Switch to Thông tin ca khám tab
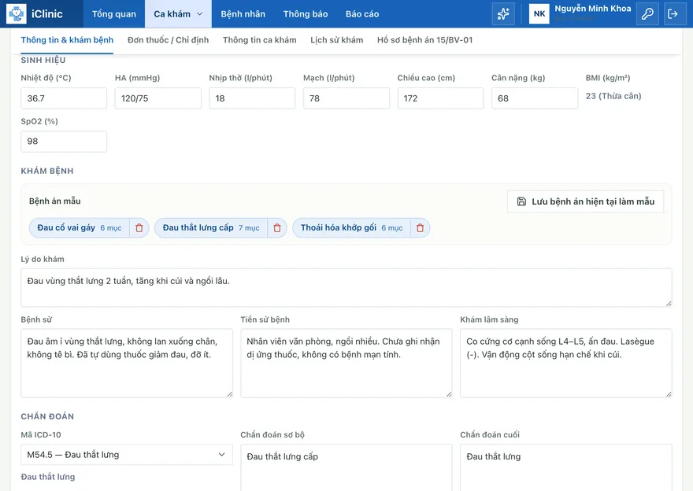 (259, 40)
